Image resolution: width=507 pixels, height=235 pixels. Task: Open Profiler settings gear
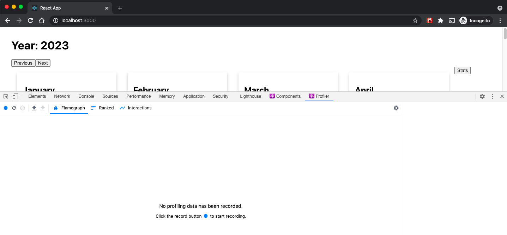pos(396,108)
